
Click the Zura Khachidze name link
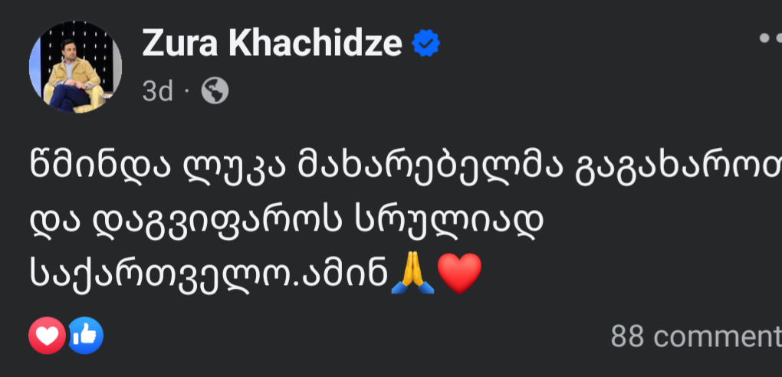coord(272,44)
